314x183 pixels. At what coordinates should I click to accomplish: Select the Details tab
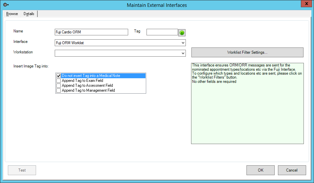[29, 14]
